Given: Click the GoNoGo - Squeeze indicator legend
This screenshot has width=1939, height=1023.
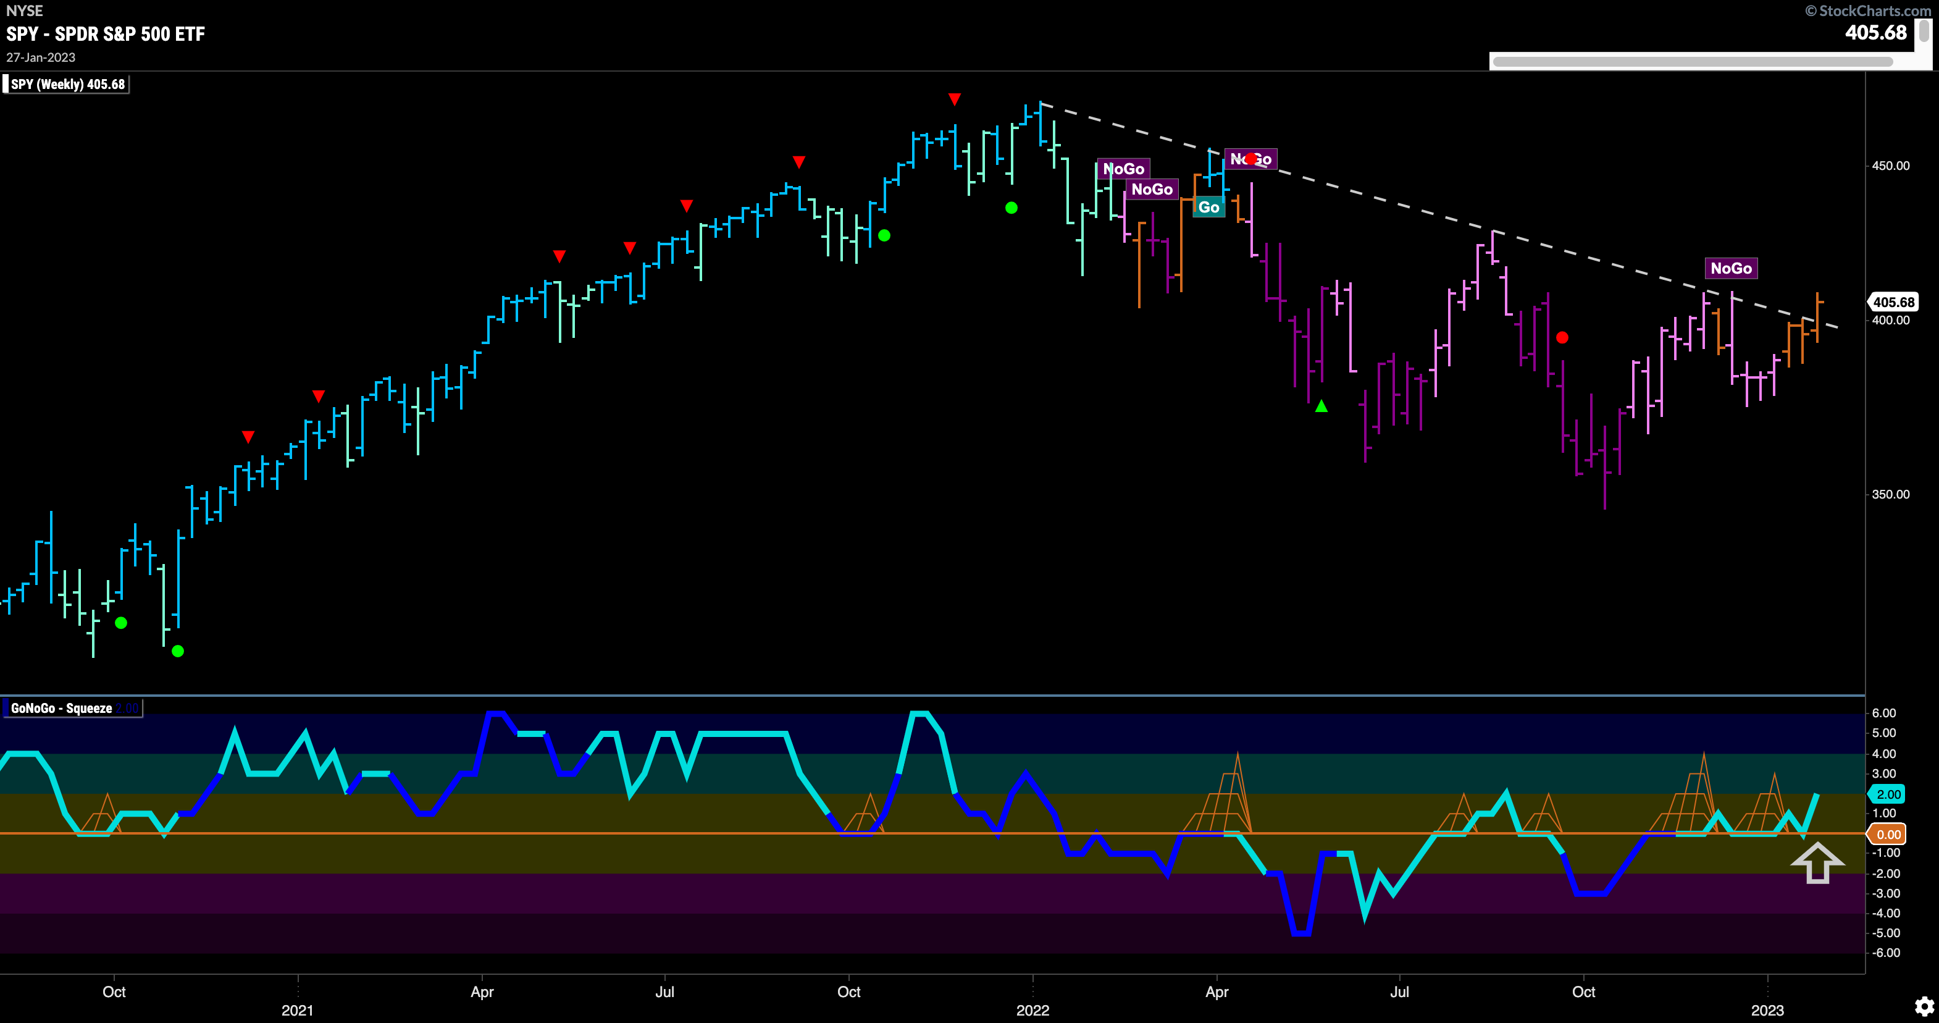Looking at the screenshot, I should [73, 707].
